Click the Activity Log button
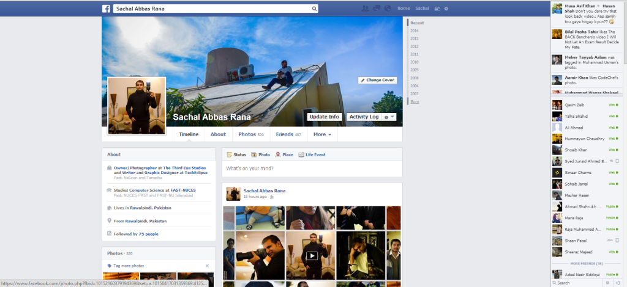 click(364, 117)
